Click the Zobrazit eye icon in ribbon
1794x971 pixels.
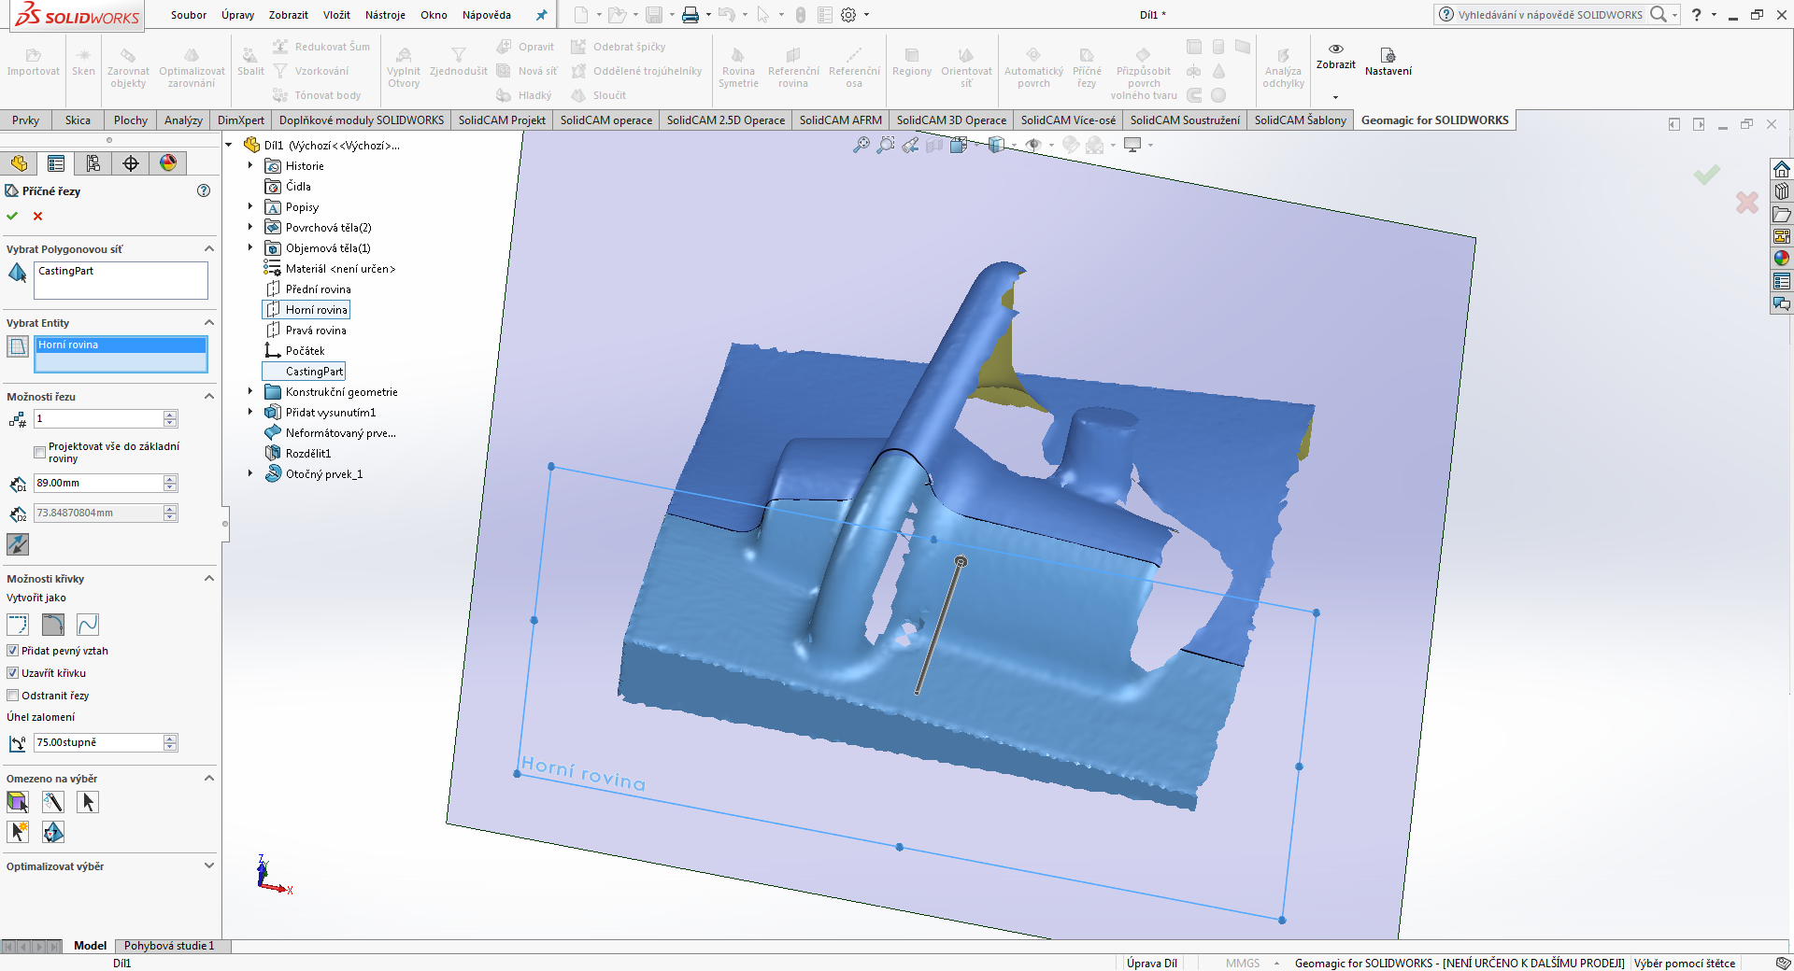pos(1335,49)
